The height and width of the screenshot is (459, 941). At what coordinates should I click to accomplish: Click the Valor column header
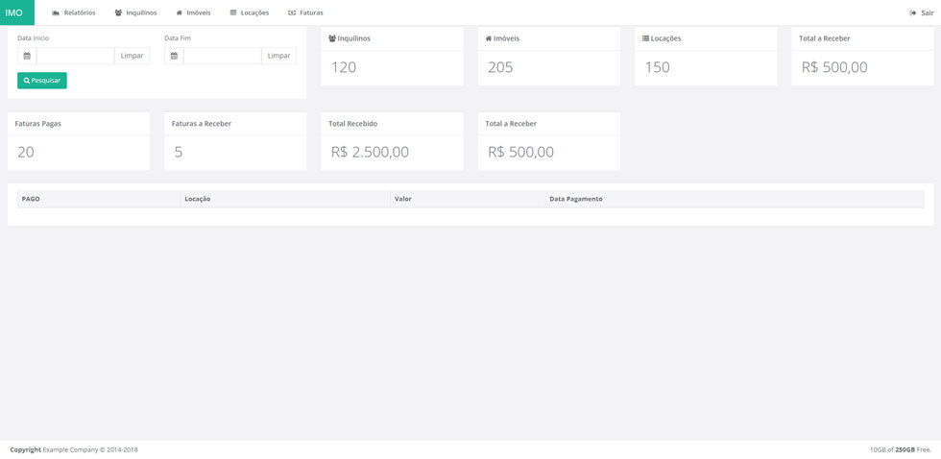click(403, 199)
